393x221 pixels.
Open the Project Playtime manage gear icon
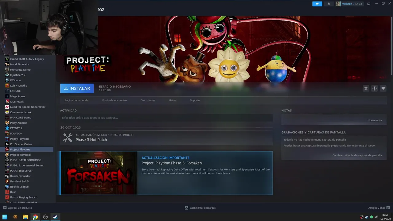[366, 88]
